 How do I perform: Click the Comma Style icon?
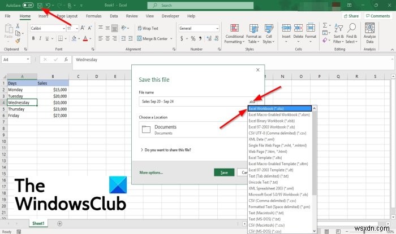pyautogui.click(x=200, y=38)
